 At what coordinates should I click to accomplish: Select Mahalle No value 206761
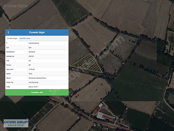click(x=31, y=56)
